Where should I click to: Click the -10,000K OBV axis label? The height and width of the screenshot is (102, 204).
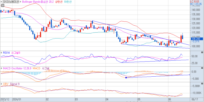(x=196, y=93)
